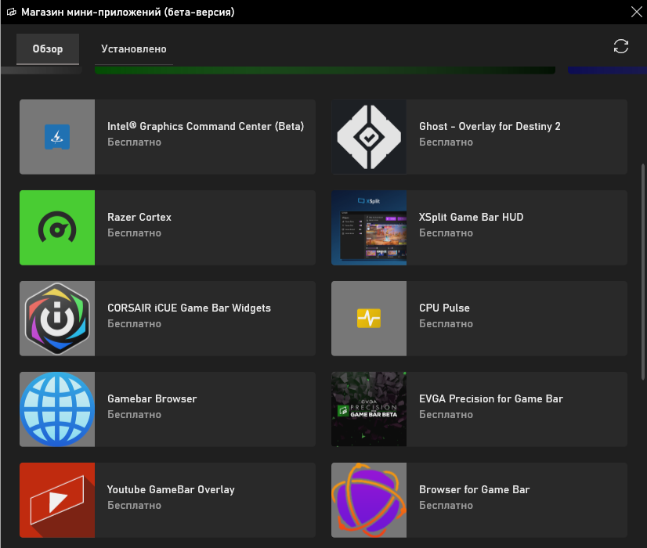Image resolution: width=647 pixels, height=548 pixels.
Task: Open Youtube GameBar Overlay title text
Action: (x=171, y=489)
